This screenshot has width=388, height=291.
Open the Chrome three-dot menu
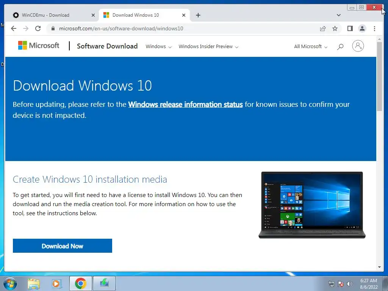pos(374,28)
